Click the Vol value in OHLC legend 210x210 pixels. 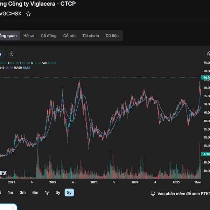point(51,63)
